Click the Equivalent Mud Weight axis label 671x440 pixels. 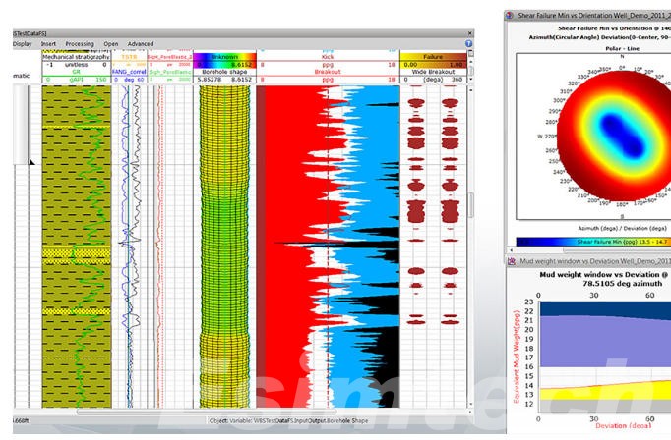tap(517, 357)
